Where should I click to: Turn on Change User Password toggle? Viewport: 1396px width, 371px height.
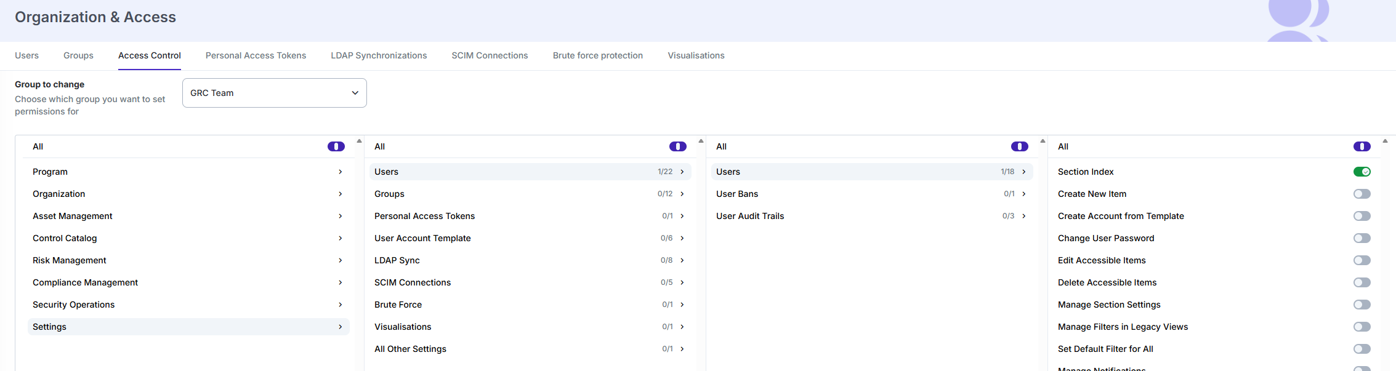[x=1362, y=238]
